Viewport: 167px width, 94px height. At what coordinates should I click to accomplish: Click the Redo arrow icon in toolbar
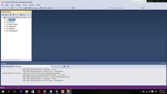point(68,8)
